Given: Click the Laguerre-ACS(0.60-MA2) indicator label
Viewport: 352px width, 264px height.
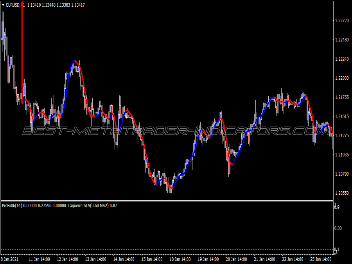Looking at the screenshot, I should pyautogui.click(x=88, y=205).
